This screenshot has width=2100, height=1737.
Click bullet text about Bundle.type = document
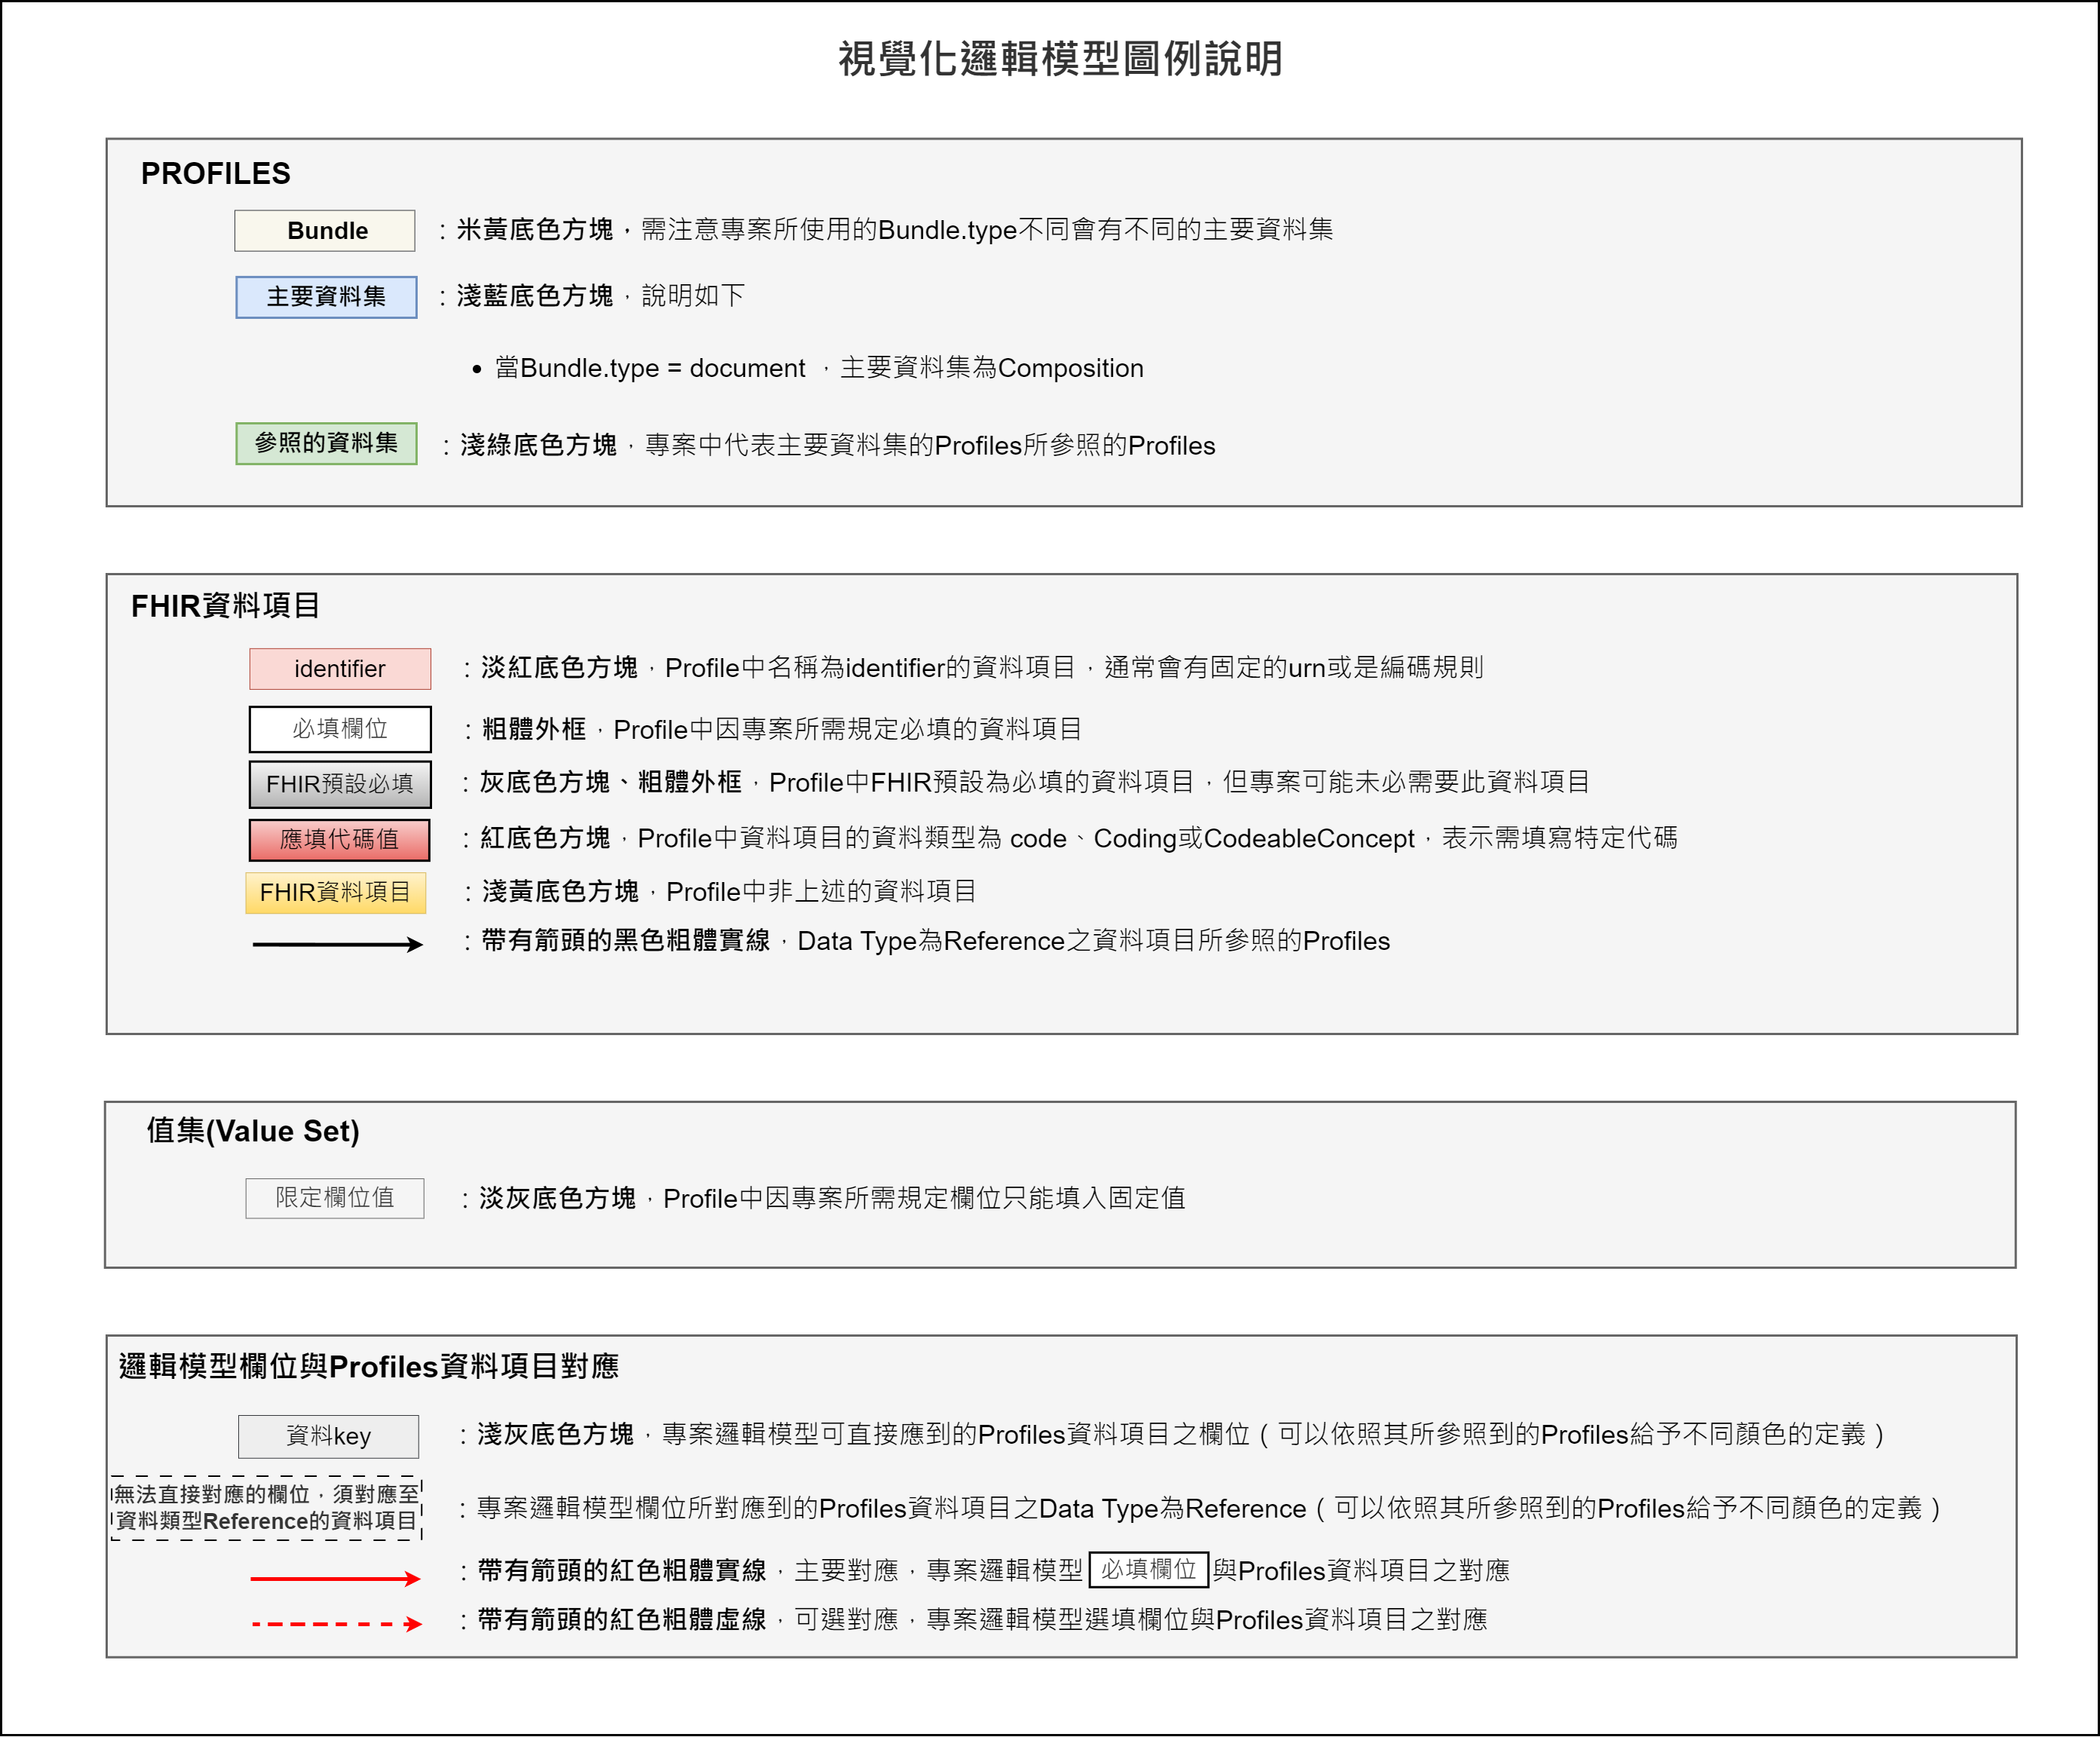tap(819, 368)
